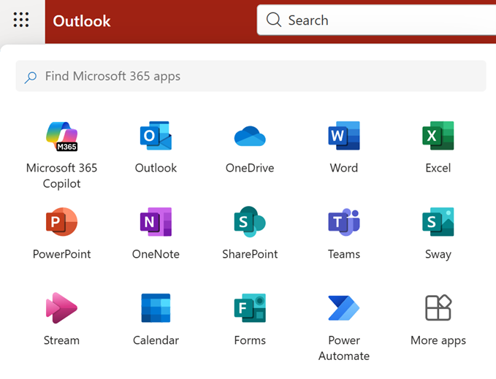Open the Word app
496x379 pixels.
click(x=343, y=137)
